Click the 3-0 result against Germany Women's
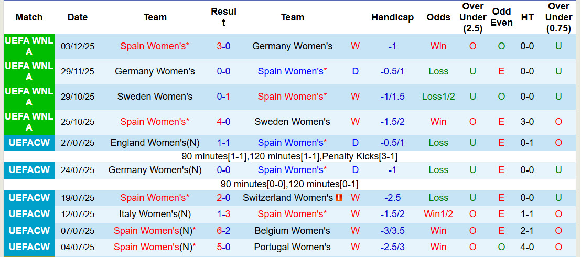This screenshot has width=581, height=257. pos(223,46)
